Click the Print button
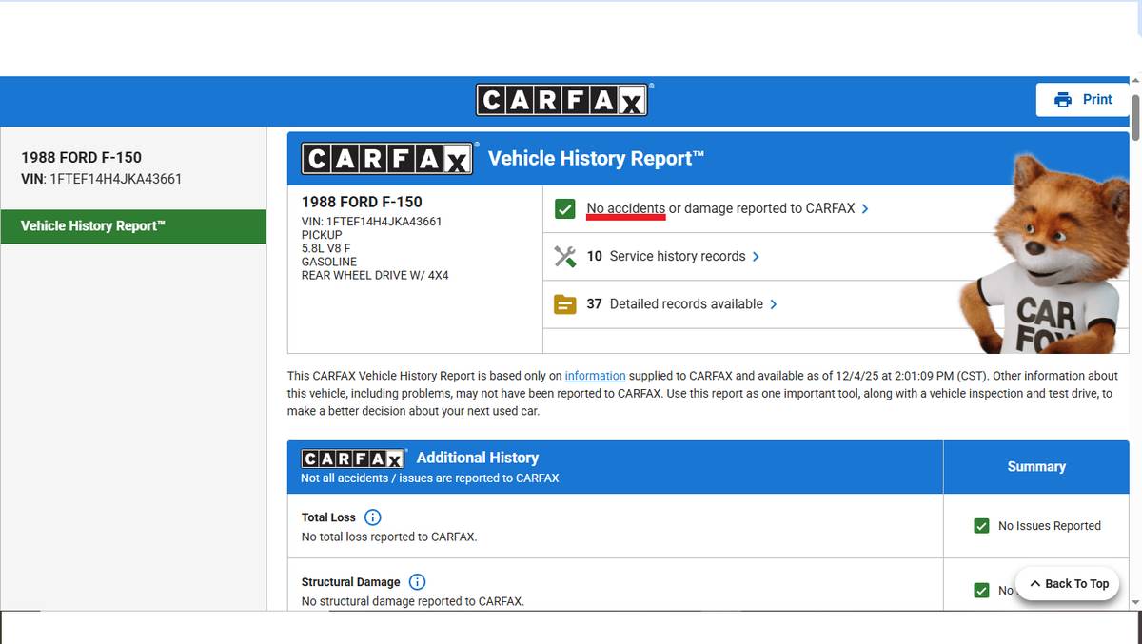 pos(1083,100)
